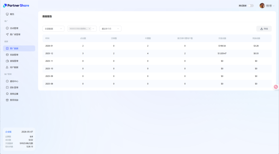Click the 概览 monitor icon in sidebar
Screen dimensions: 279x154
point(7,14)
